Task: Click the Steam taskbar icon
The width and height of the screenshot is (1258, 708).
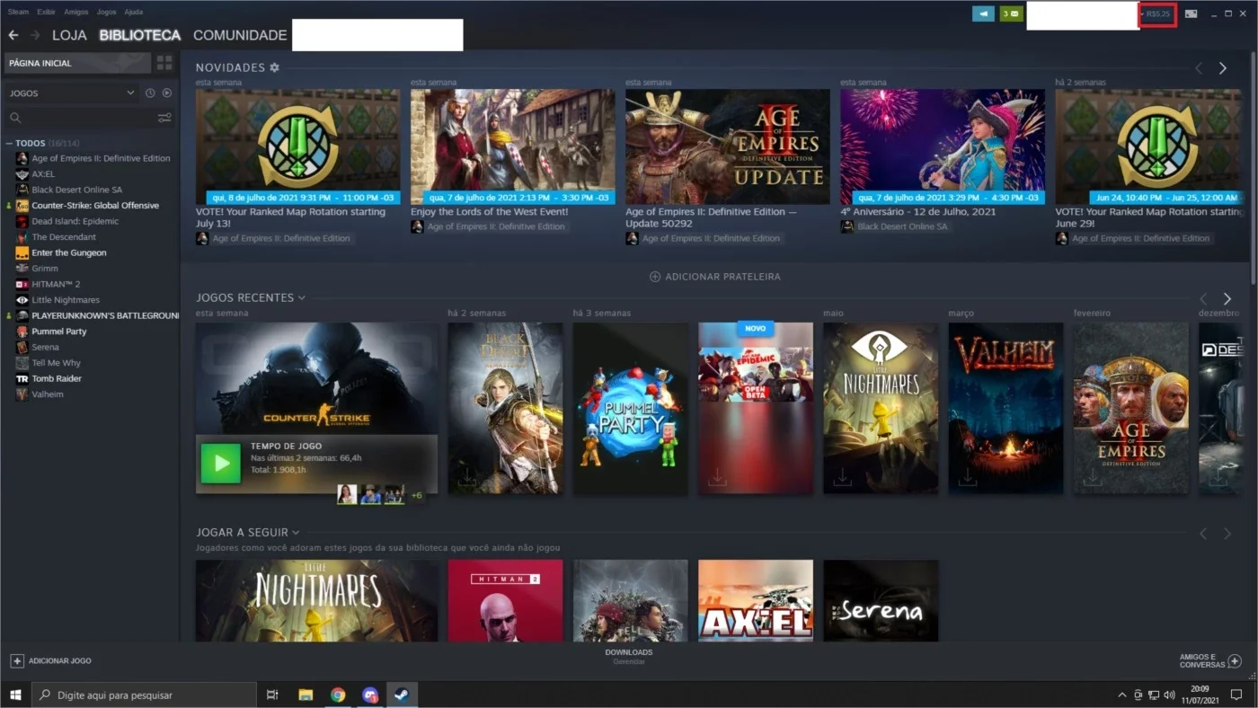Action: point(402,695)
